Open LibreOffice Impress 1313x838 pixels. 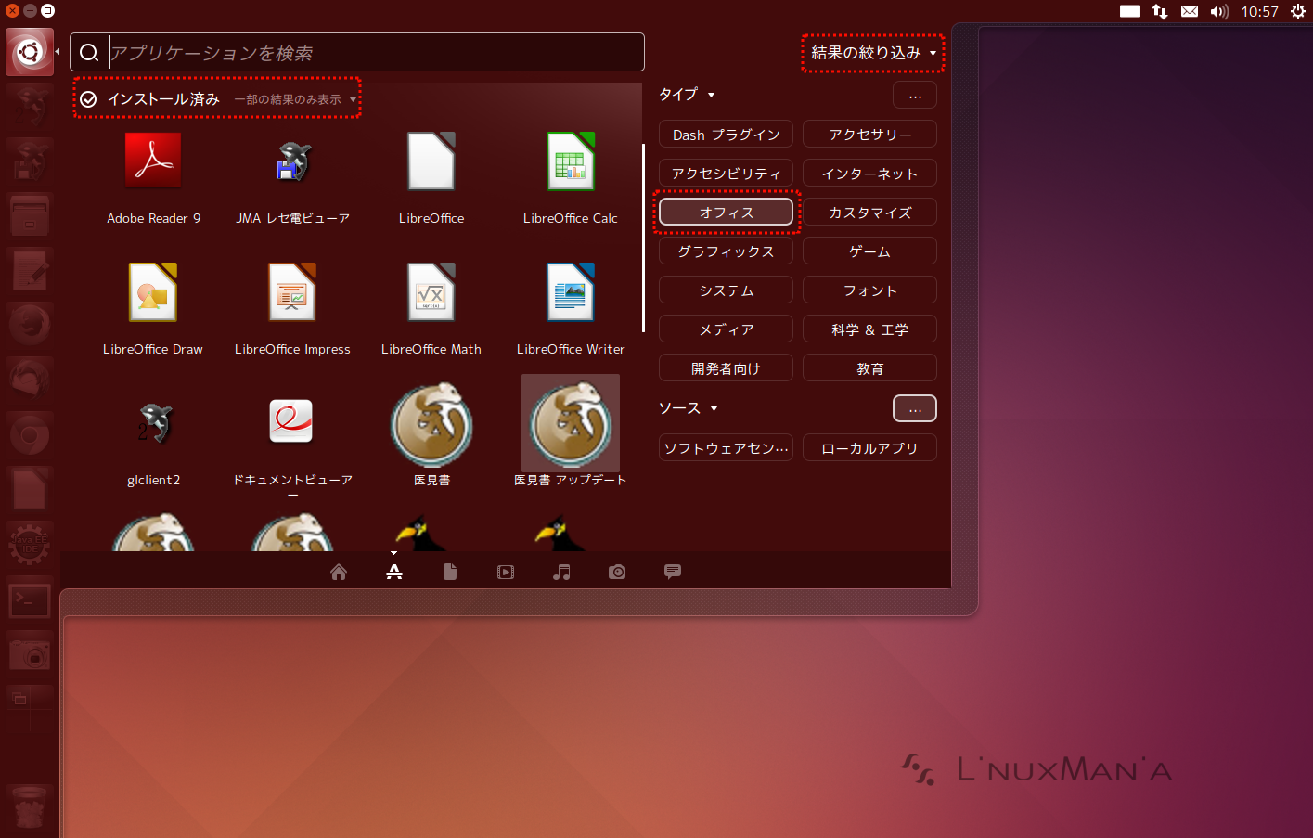[x=292, y=292]
